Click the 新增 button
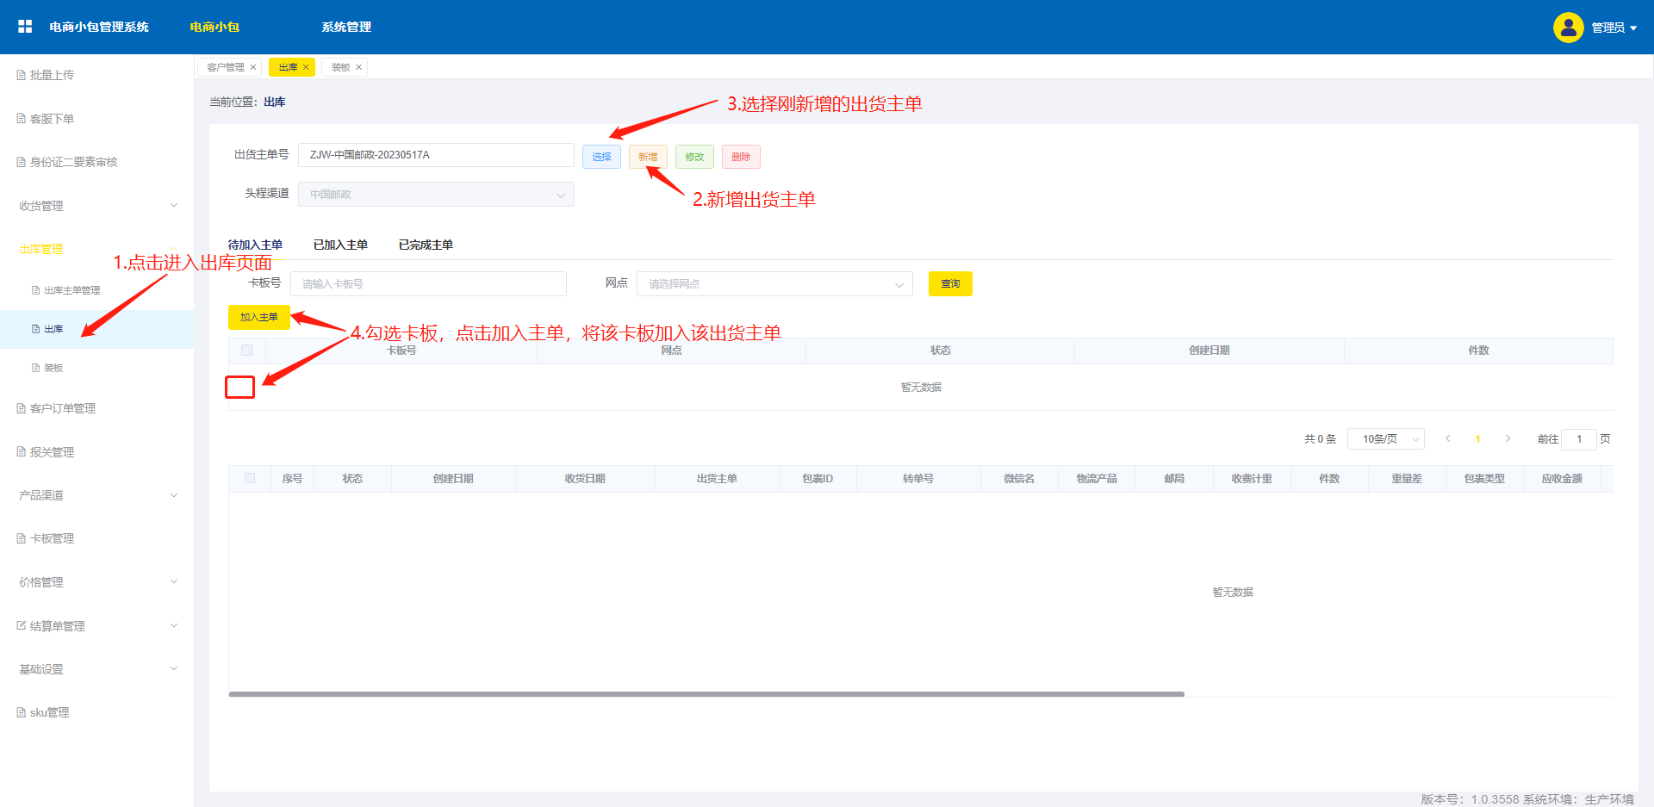 (x=648, y=157)
